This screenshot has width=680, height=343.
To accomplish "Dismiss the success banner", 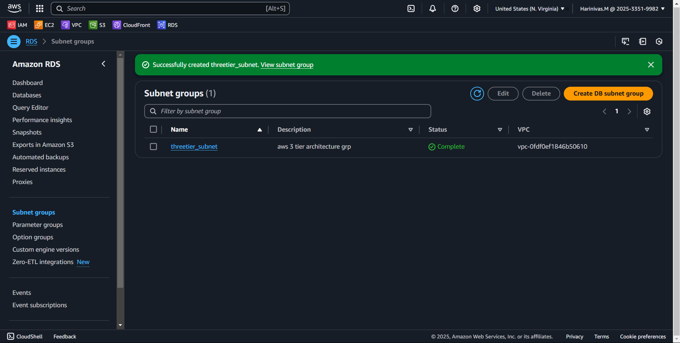I will [x=651, y=65].
